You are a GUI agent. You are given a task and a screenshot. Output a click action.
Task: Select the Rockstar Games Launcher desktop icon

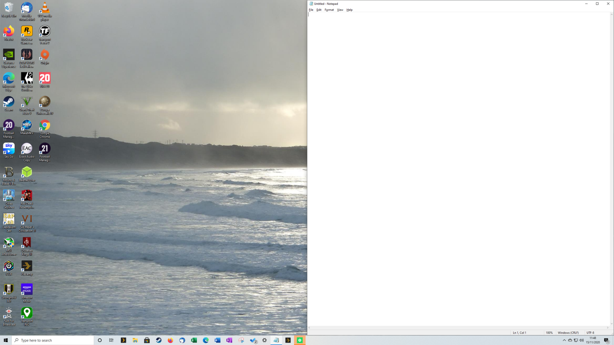tap(26, 35)
